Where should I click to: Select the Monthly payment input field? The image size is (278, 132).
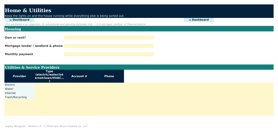(109, 54)
